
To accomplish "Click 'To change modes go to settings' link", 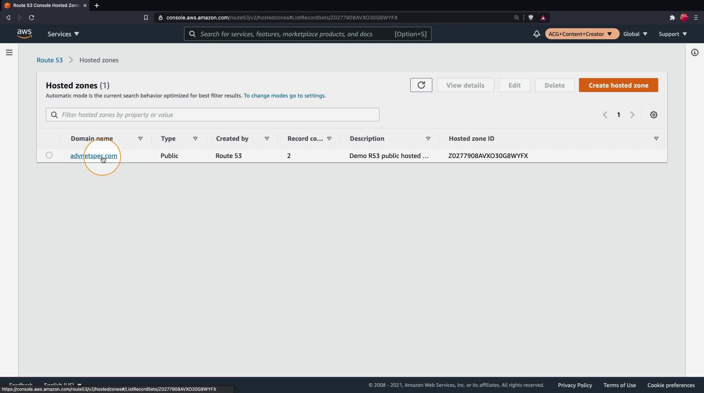I will coord(285,96).
